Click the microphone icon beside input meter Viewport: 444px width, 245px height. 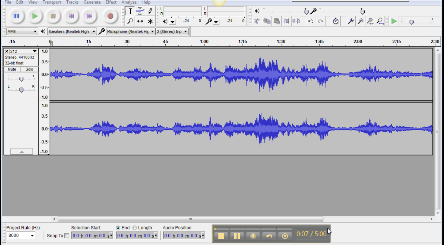pyautogui.click(x=208, y=21)
